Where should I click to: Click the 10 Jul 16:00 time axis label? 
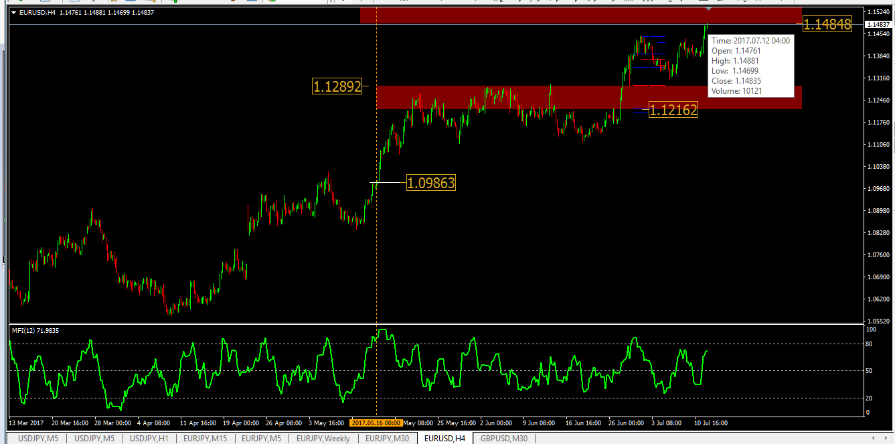tap(710, 423)
